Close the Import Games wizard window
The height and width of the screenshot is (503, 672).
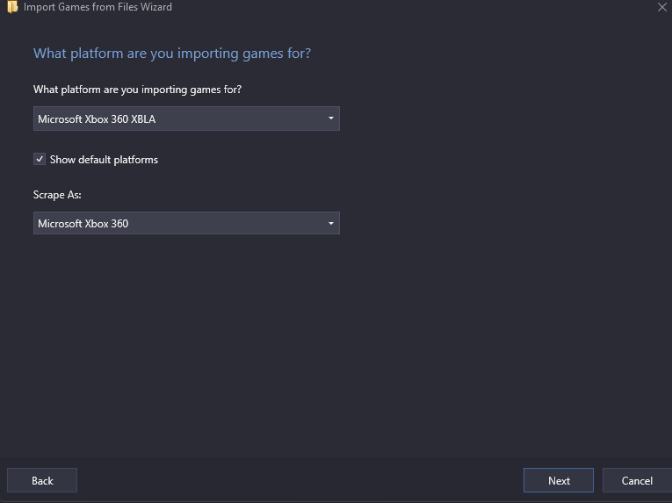click(661, 7)
